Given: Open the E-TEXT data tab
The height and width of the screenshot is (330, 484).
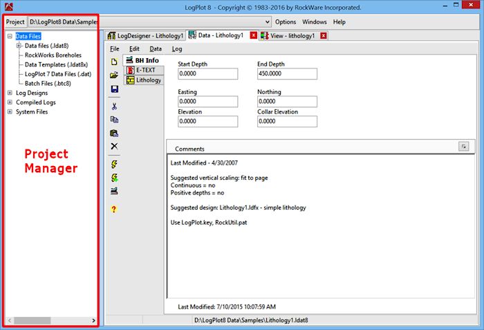Looking at the screenshot, I should (x=144, y=70).
